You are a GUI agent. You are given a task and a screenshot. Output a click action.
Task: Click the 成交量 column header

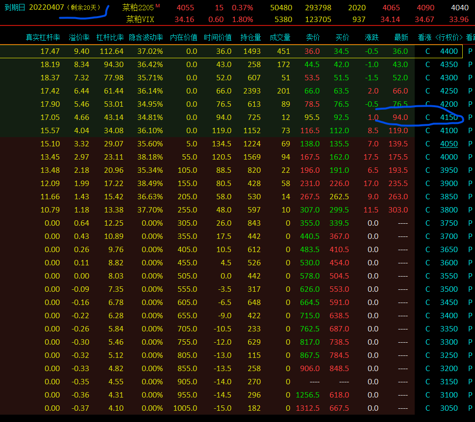pyautogui.click(x=280, y=38)
